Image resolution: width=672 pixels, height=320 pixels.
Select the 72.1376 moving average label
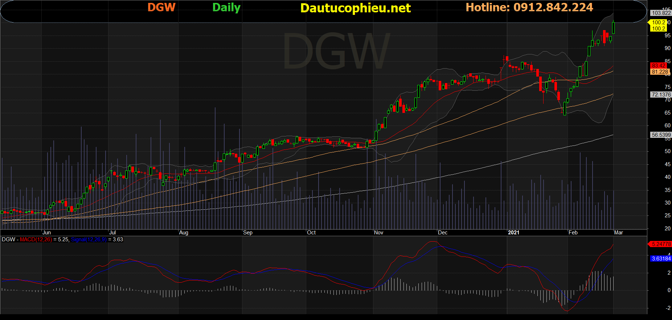(x=661, y=95)
